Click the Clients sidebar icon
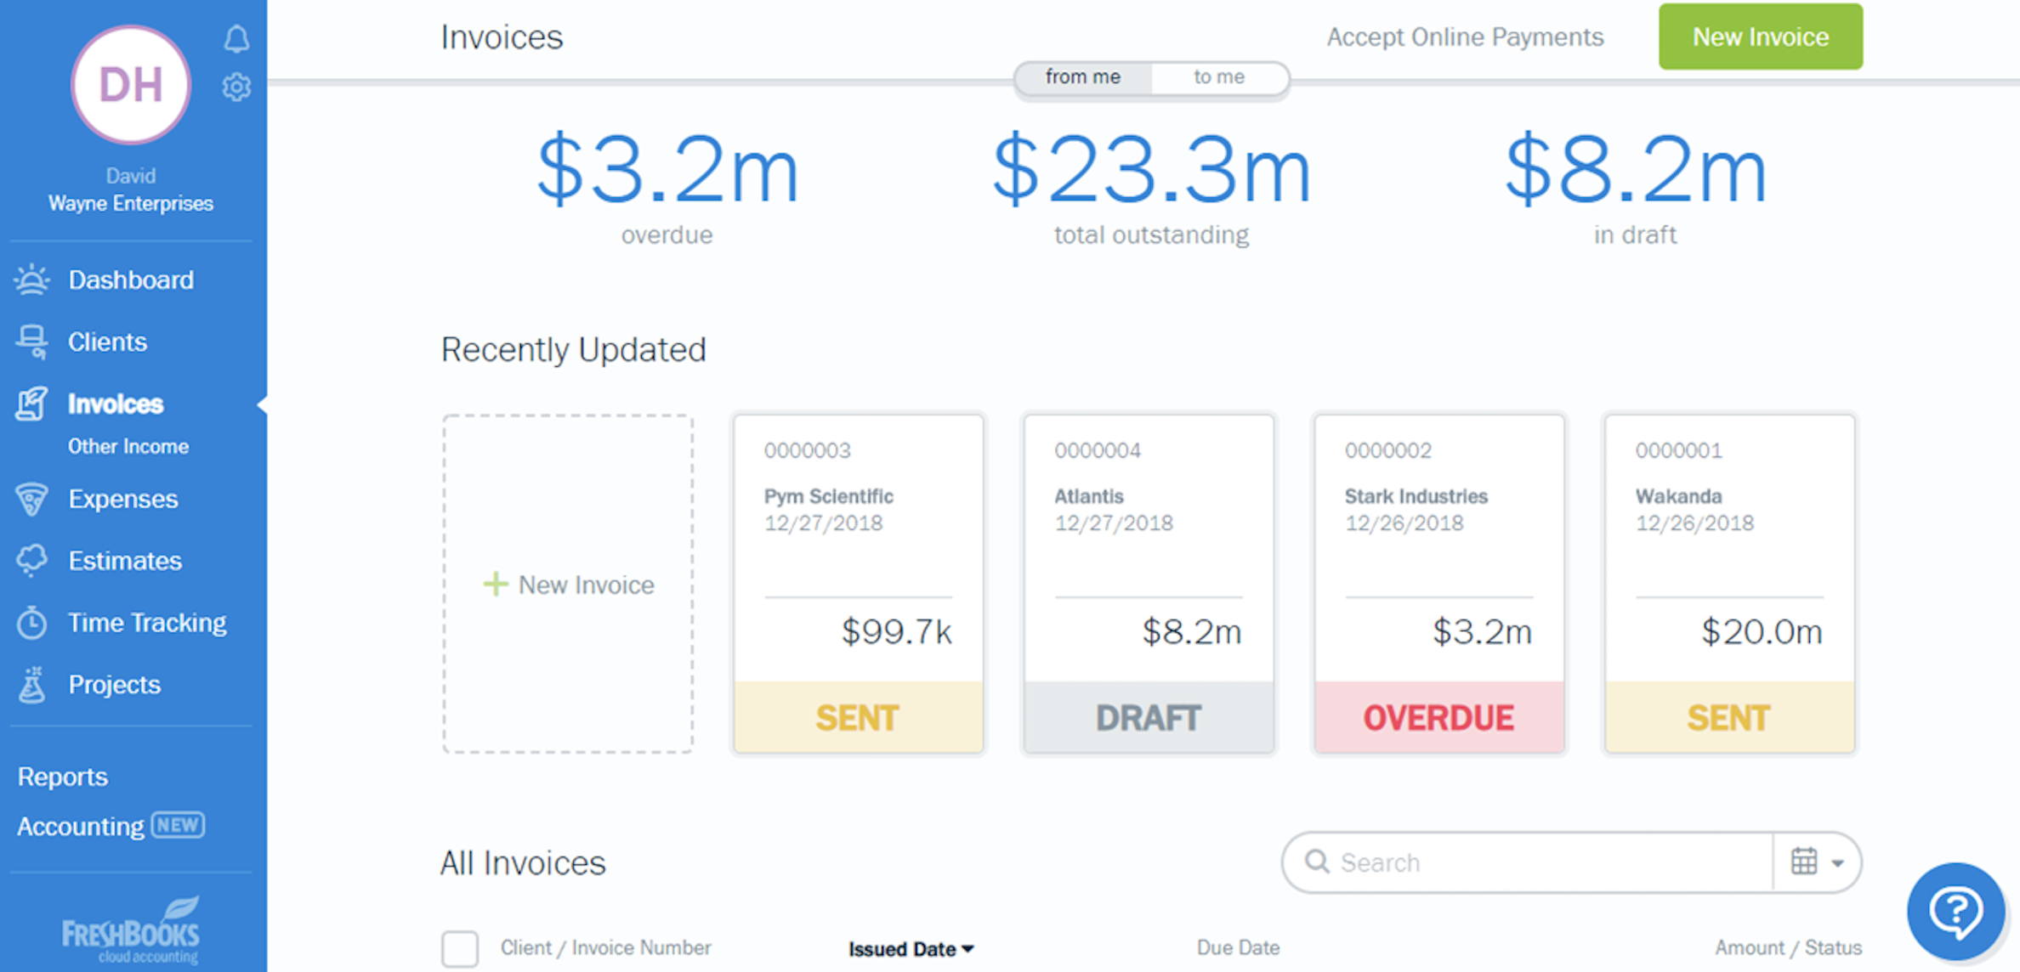Screen dimensions: 2020x972 coord(32,342)
